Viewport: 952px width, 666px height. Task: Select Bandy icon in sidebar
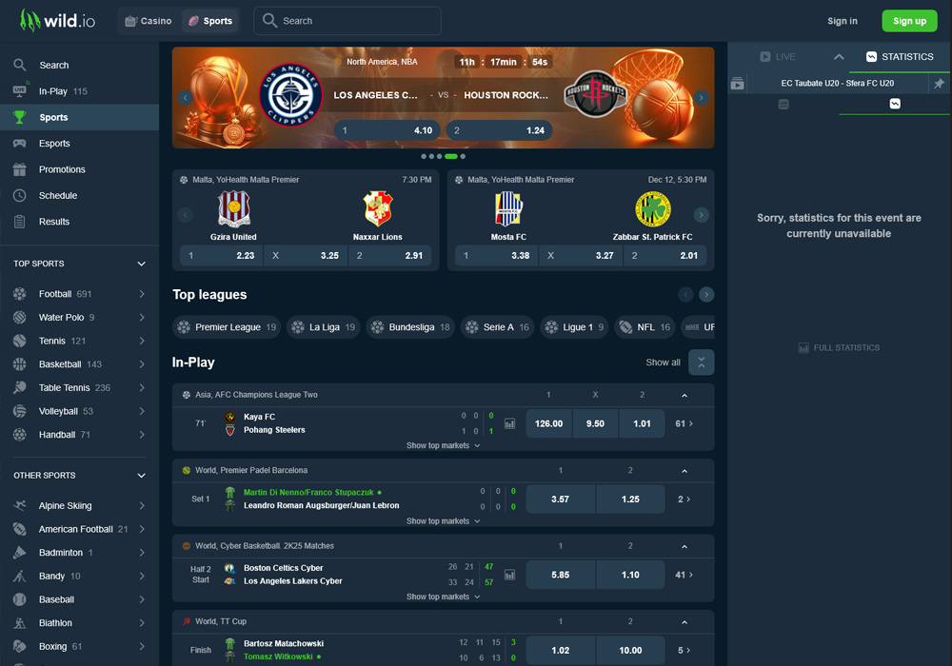tap(19, 576)
